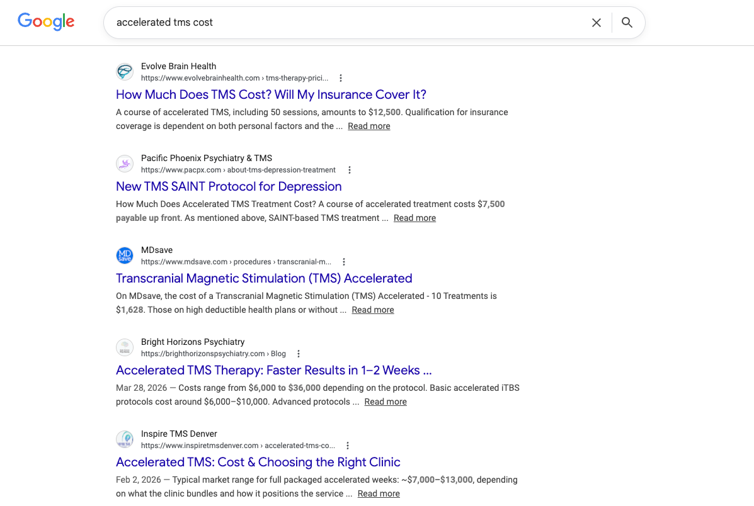
Task: Click '$7,000–$13,000' in Inspire snippet
Action: [x=440, y=479]
